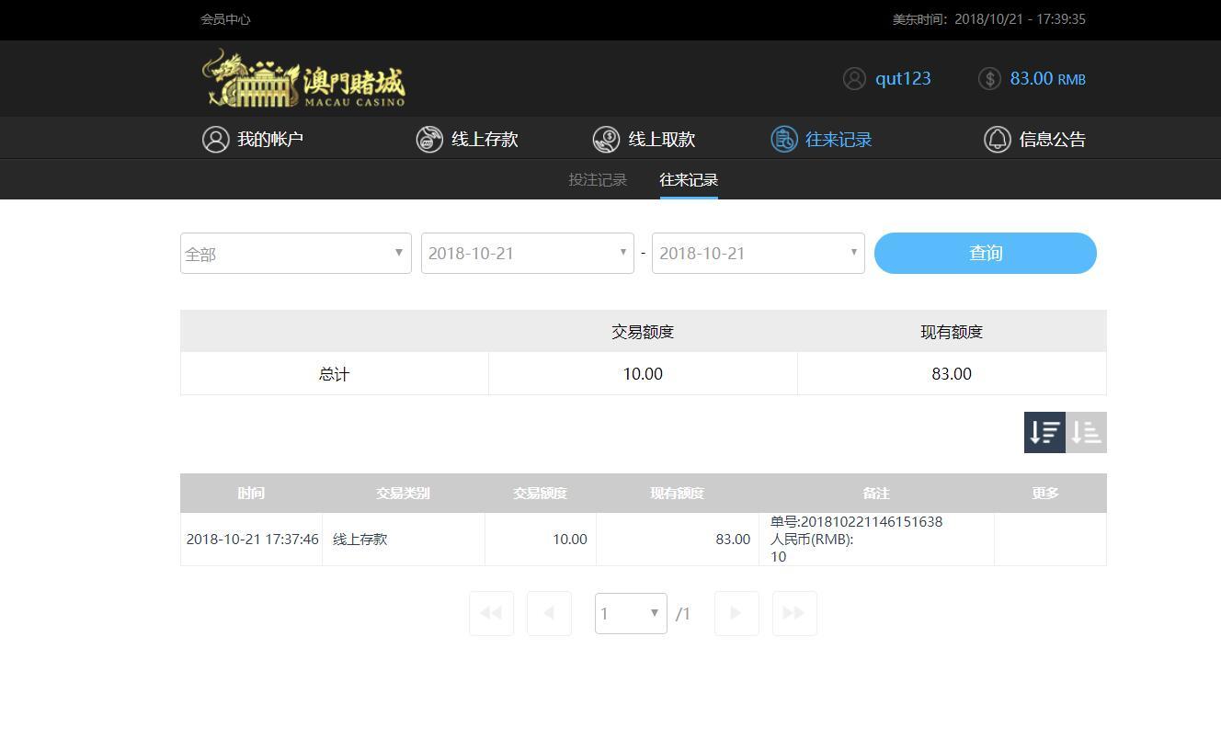Click the 信息公告 bell icon
1221x739 pixels.
click(x=998, y=140)
